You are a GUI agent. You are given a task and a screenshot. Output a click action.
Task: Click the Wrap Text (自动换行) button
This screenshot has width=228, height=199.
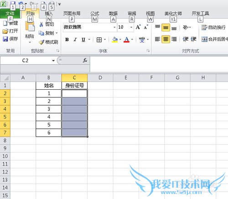(x=213, y=27)
